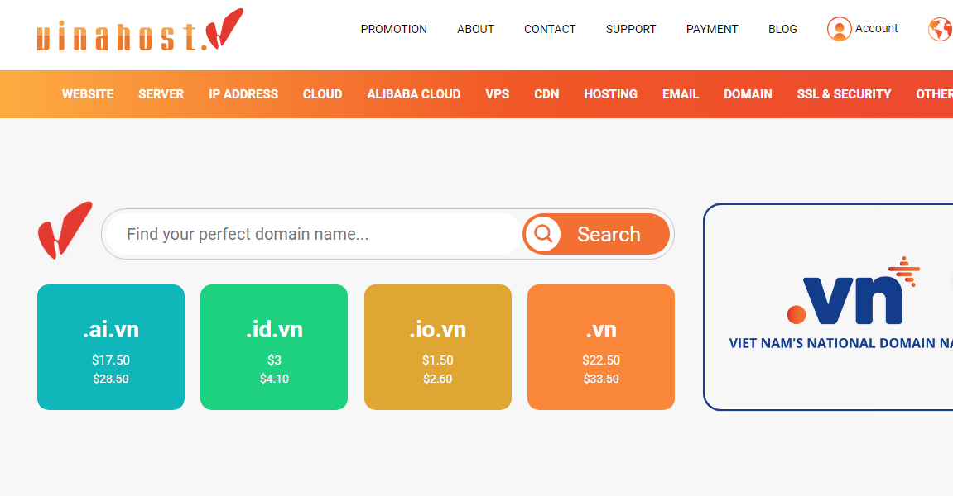The height and width of the screenshot is (501, 953).
Task: Open the SSL & SECURITY menu
Action: (x=844, y=94)
